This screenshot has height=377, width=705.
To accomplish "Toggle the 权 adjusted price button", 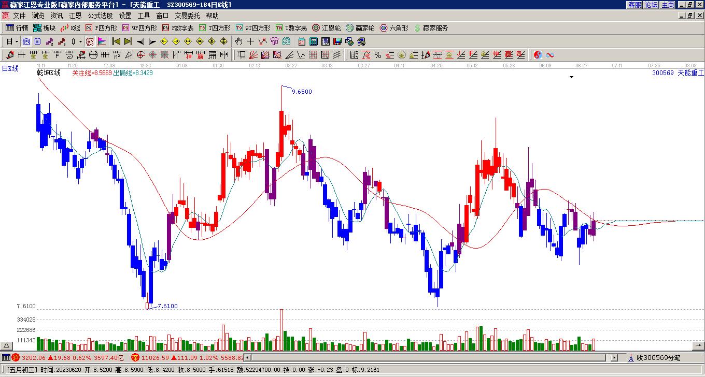I will tap(89, 41).
